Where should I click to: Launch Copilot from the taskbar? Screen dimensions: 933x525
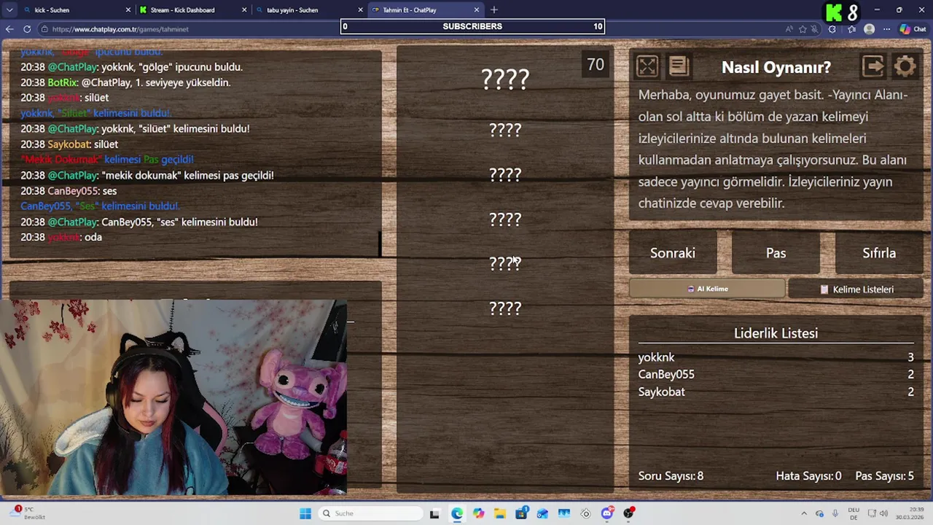[478, 513]
